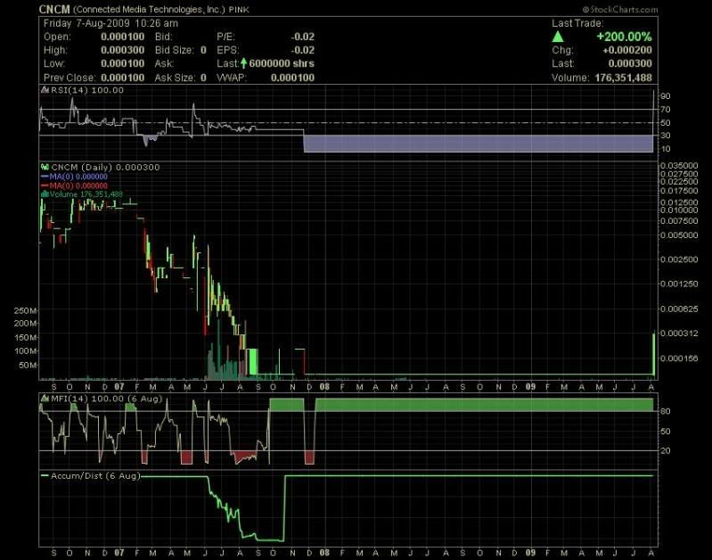Image resolution: width=712 pixels, height=560 pixels.
Task: Click the green Accum/Dist legend line marker
Action: [45, 476]
